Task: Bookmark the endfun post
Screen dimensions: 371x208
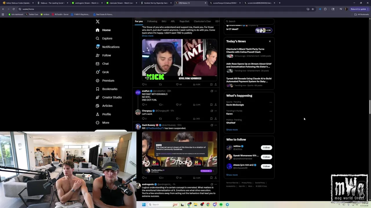Action: (211, 105)
